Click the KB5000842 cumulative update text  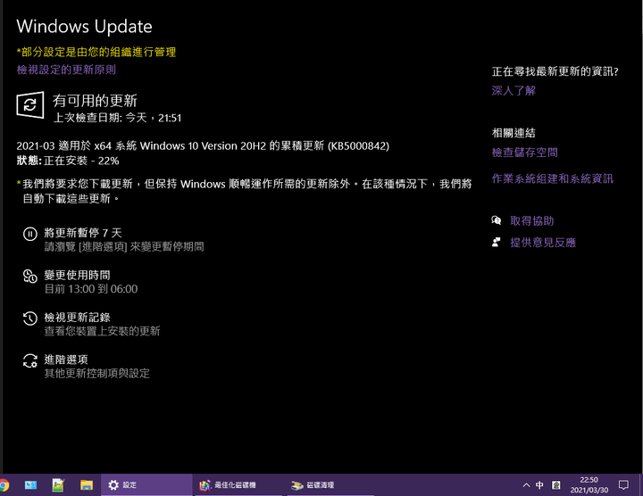[203, 145]
